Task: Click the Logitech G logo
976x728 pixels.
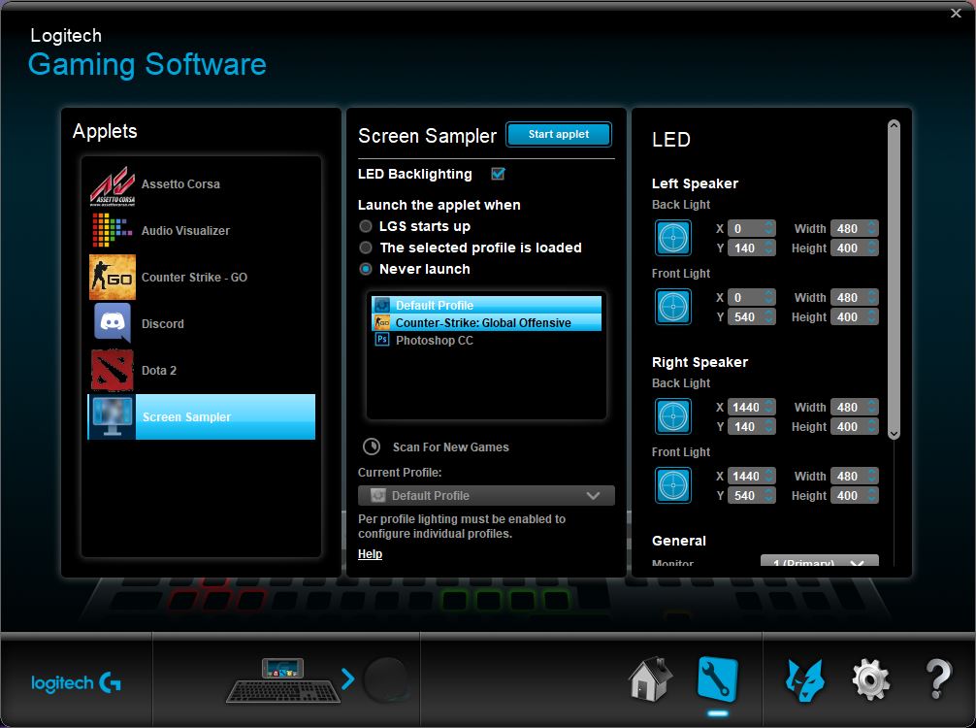Action: (x=76, y=683)
